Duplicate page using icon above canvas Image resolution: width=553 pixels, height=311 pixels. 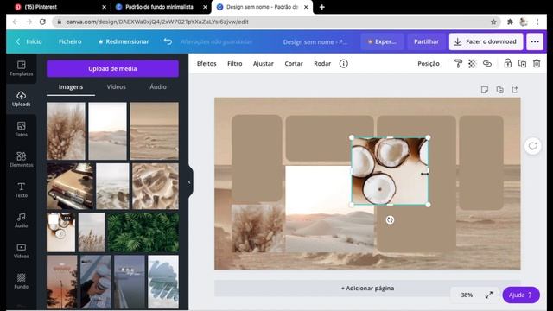(x=499, y=90)
